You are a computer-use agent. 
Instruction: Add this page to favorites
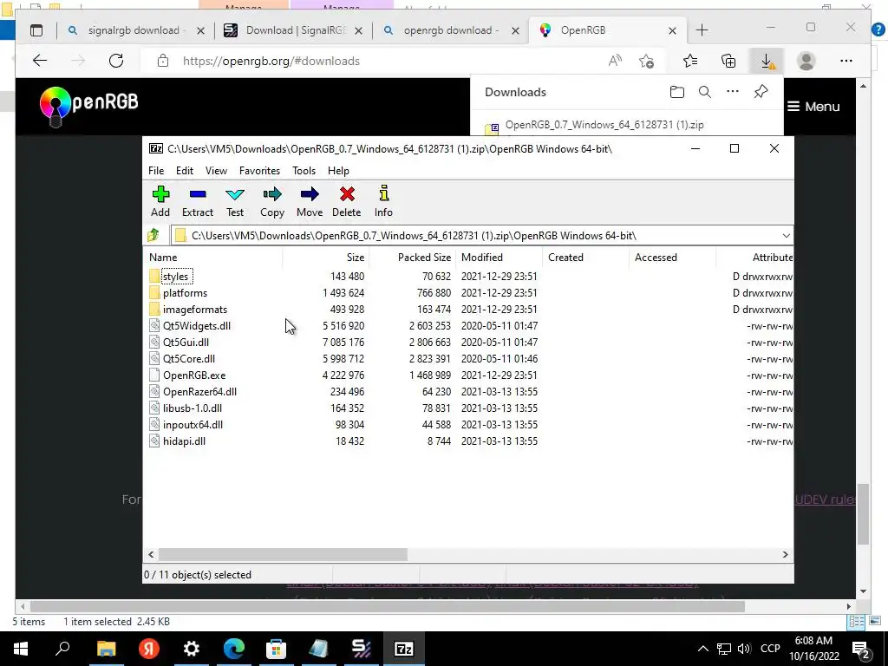coord(646,61)
